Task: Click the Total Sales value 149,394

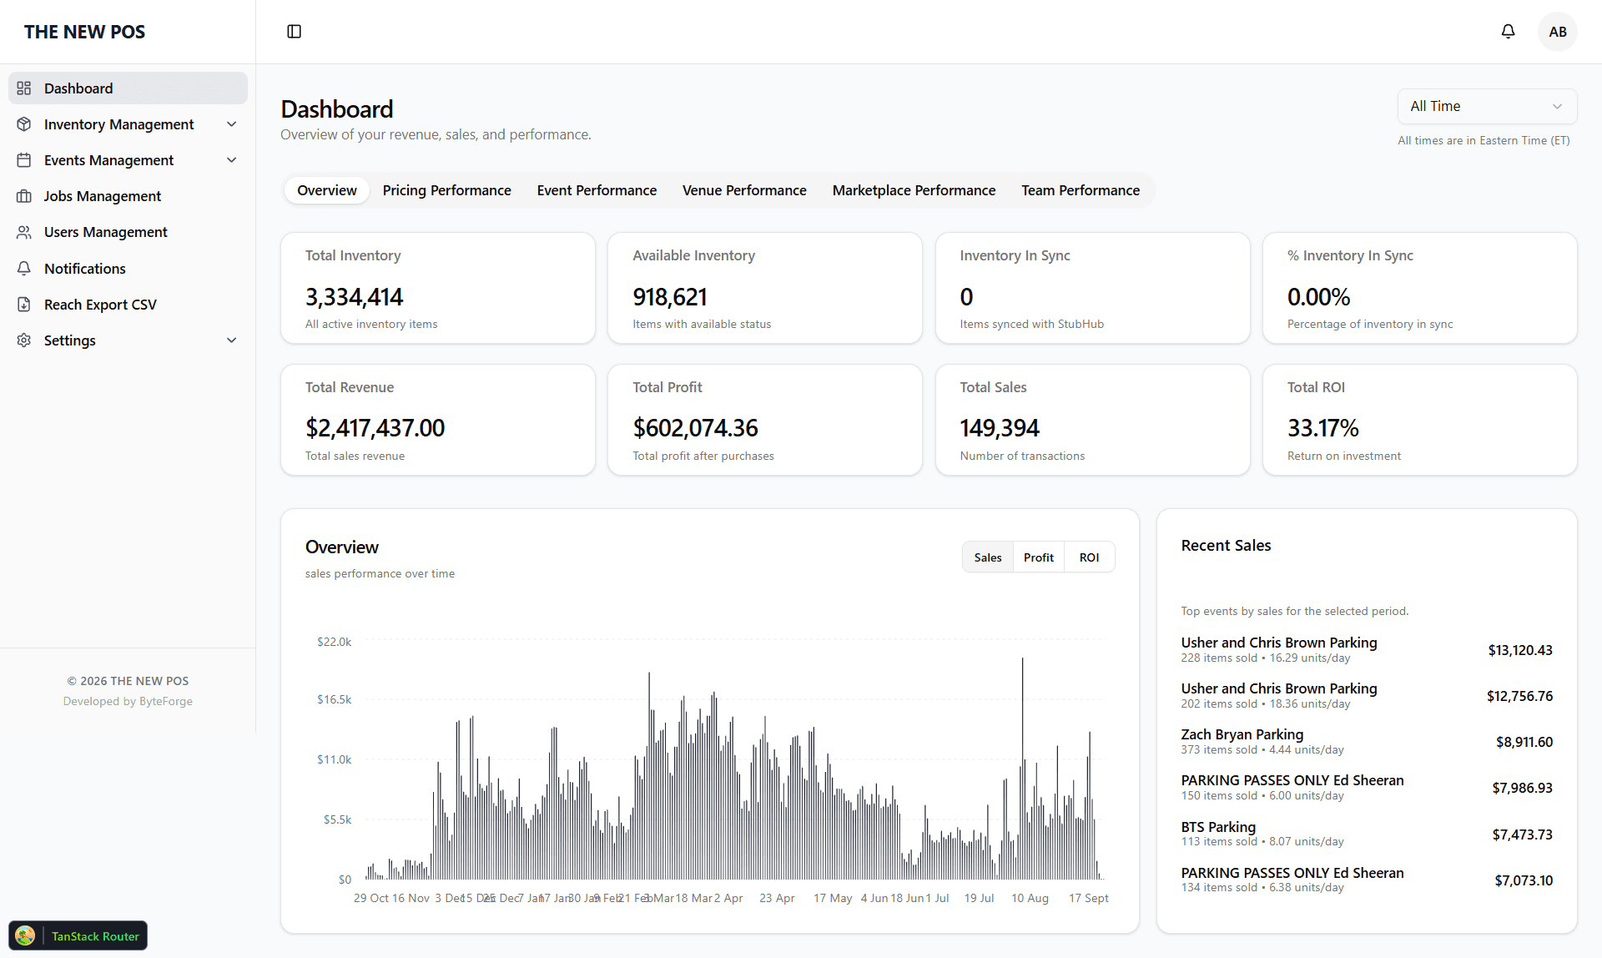Action: 1000,428
